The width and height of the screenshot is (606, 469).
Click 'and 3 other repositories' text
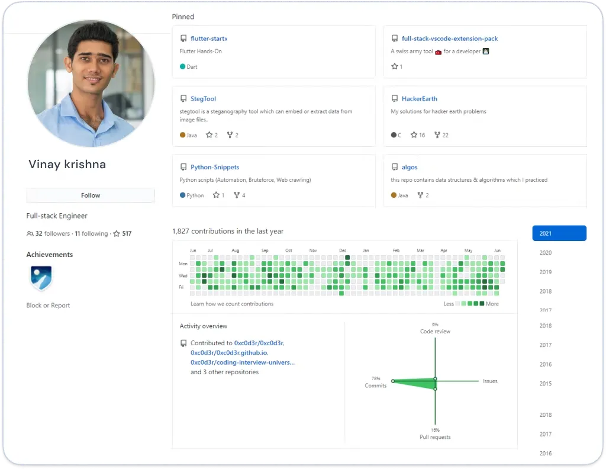(x=224, y=372)
